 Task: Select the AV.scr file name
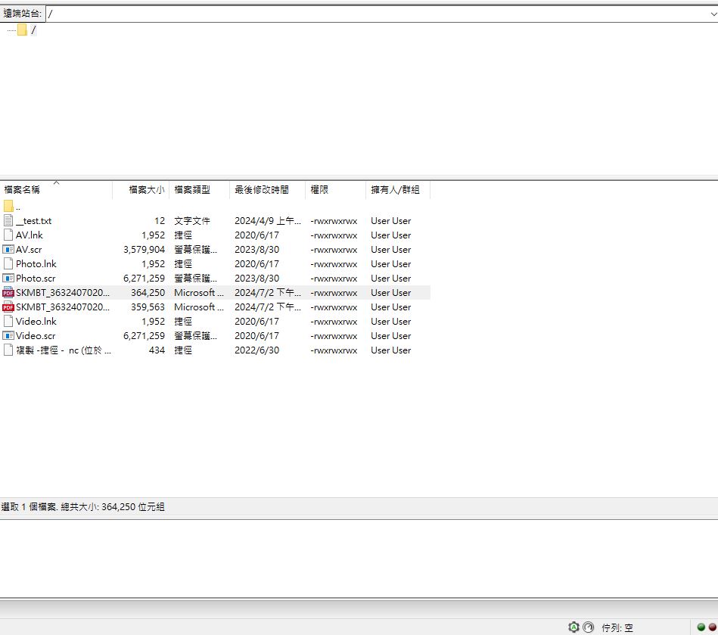[29, 250]
